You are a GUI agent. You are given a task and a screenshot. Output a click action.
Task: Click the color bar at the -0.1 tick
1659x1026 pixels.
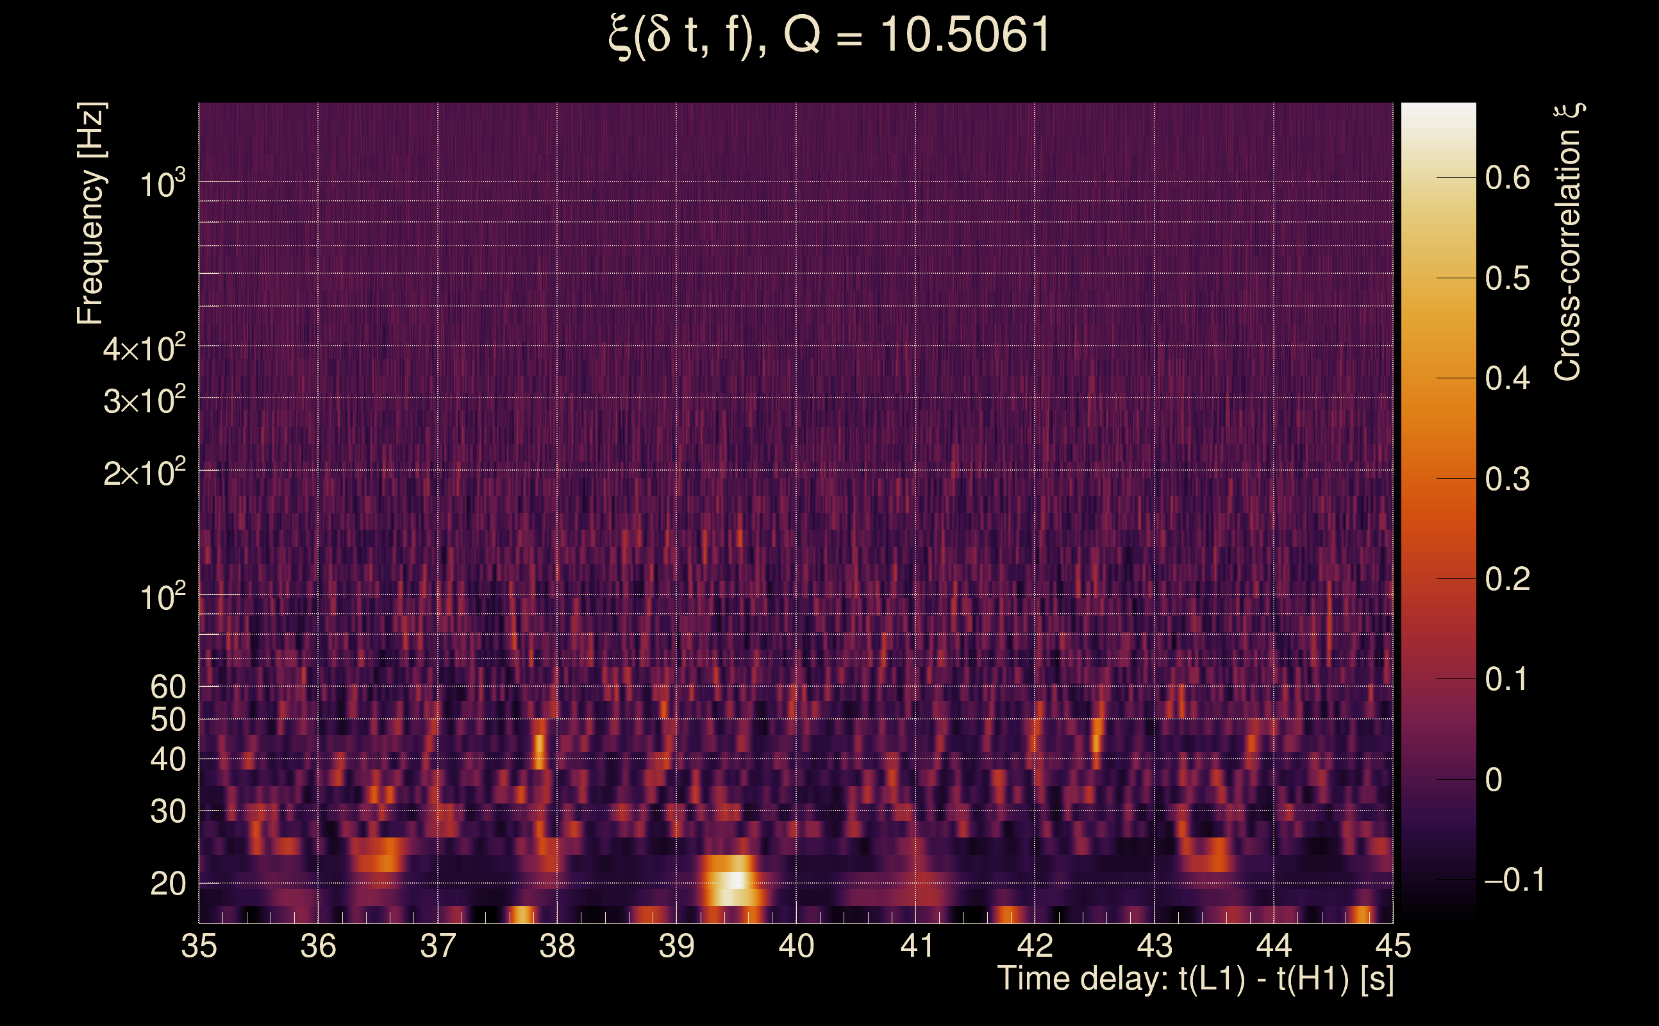tap(1438, 879)
